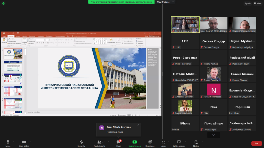Switch layout with the View button
This screenshot has height=148, width=264.
pos(258,3)
